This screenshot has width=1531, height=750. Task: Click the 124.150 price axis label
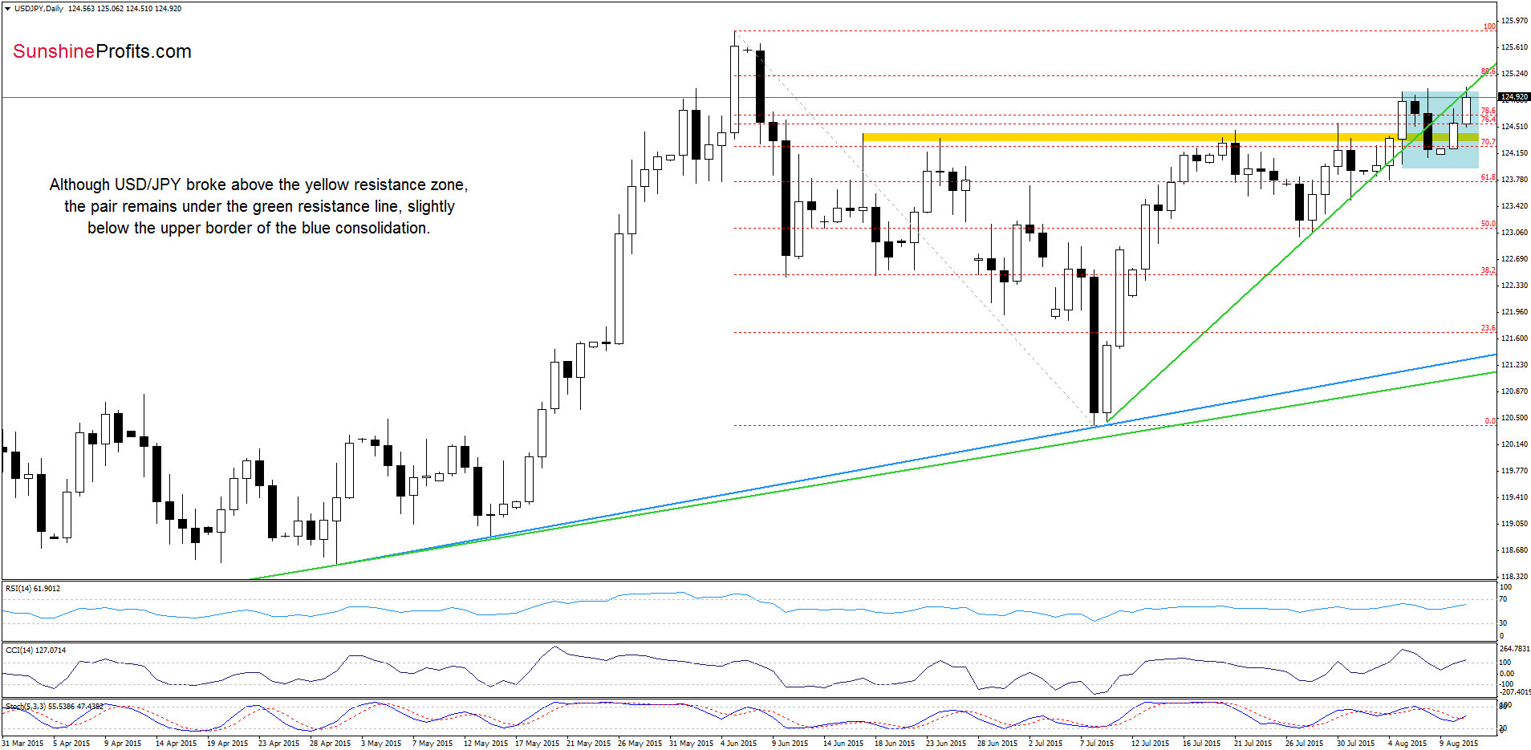click(1514, 153)
